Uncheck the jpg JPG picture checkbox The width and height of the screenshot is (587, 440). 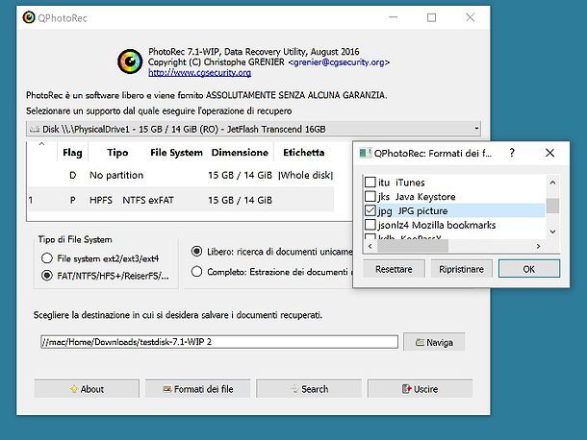[x=370, y=210]
